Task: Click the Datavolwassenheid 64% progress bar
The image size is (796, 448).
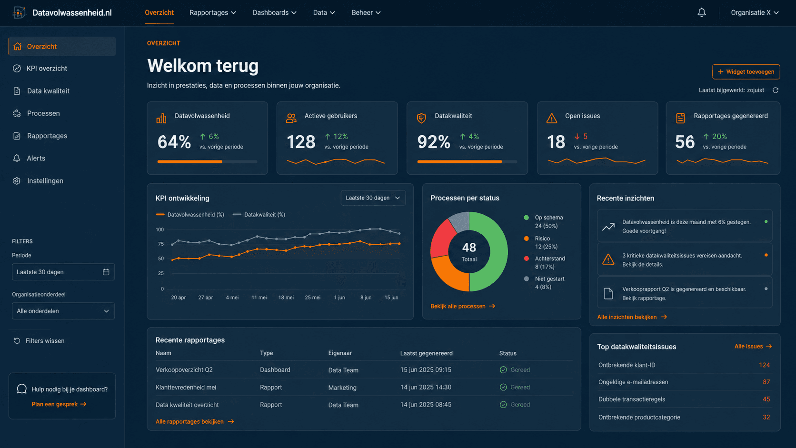Action: (208, 162)
